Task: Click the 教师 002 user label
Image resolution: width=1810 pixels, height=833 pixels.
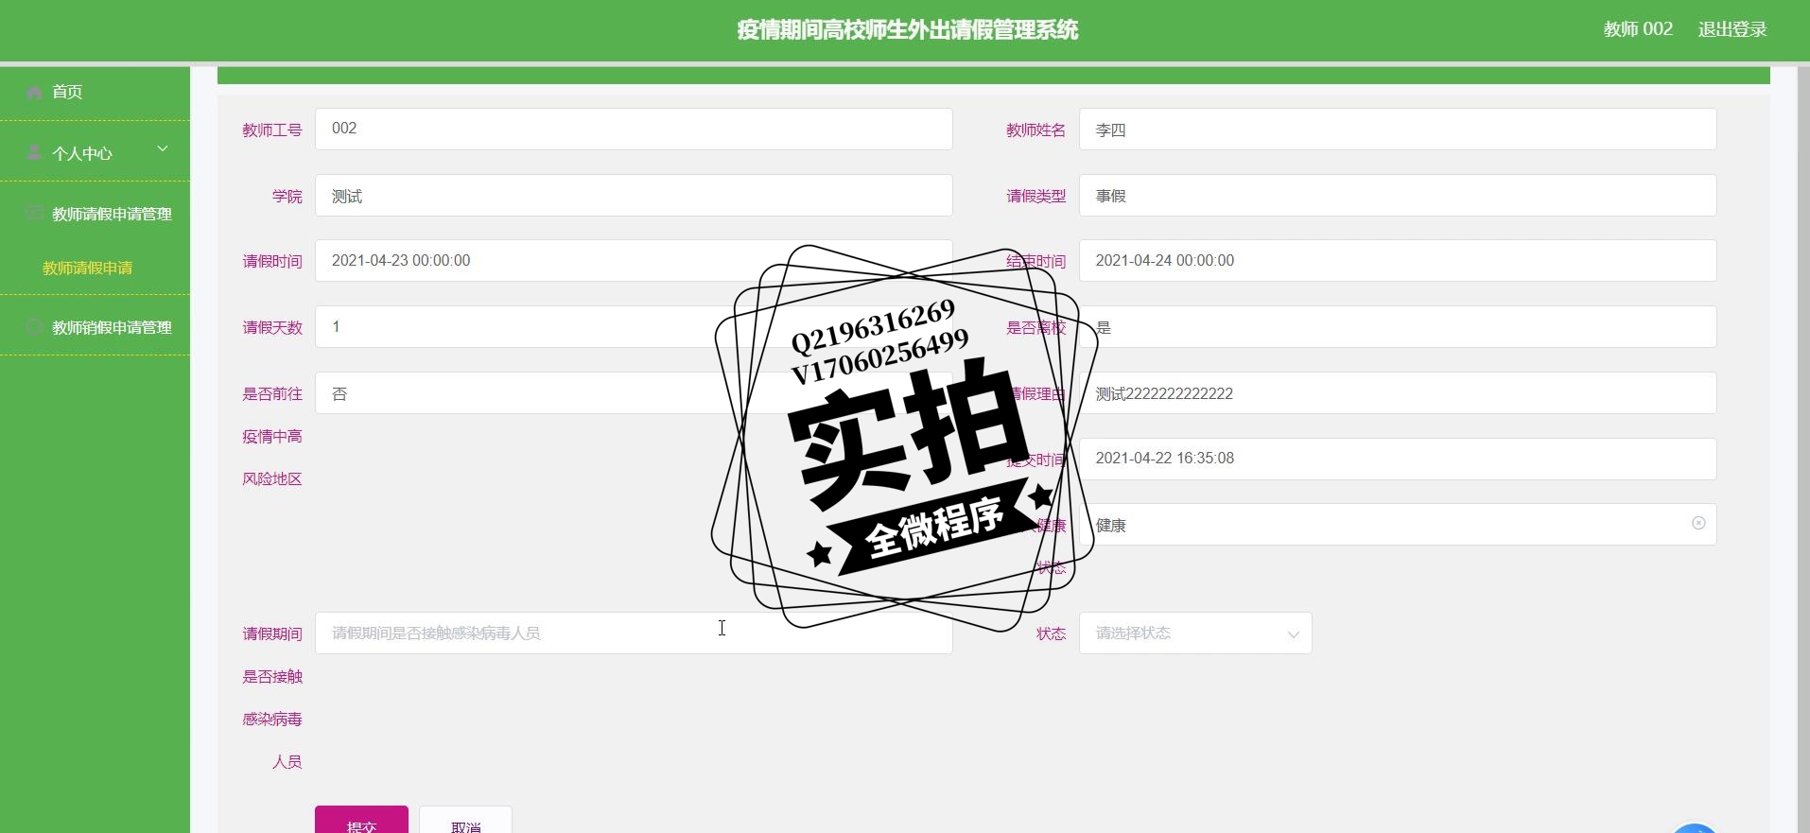Action: (1638, 29)
